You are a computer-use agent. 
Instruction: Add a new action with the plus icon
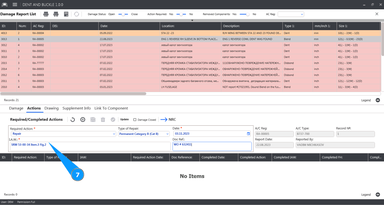83,119
